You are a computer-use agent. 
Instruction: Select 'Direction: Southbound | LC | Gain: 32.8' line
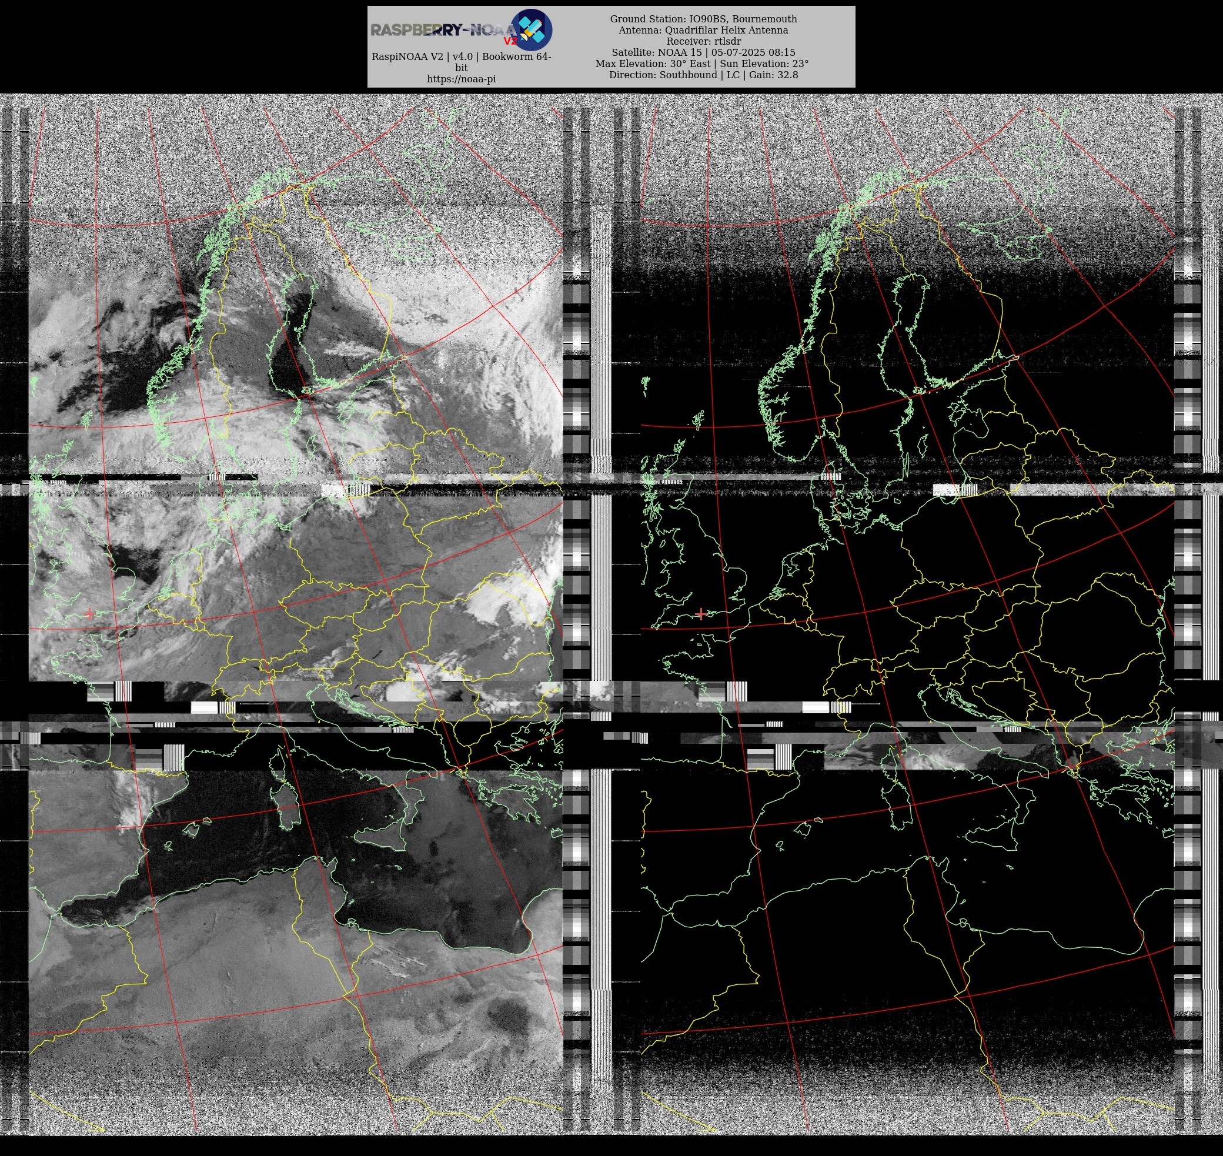[703, 75]
